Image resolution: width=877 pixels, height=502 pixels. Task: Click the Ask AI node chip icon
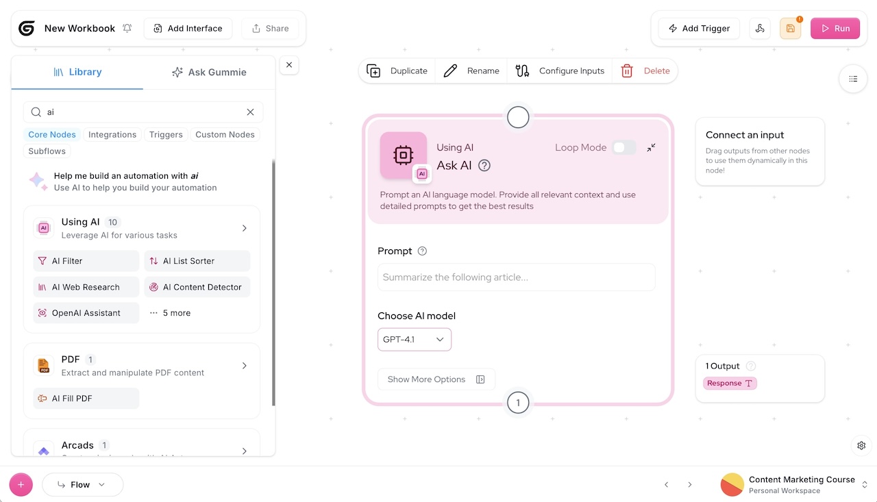pos(404,155)
